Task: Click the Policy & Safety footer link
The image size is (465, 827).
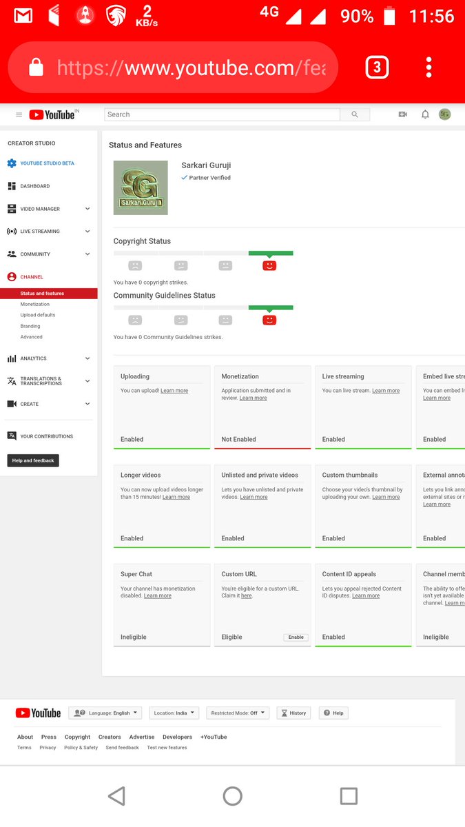Action: [81, 748]
